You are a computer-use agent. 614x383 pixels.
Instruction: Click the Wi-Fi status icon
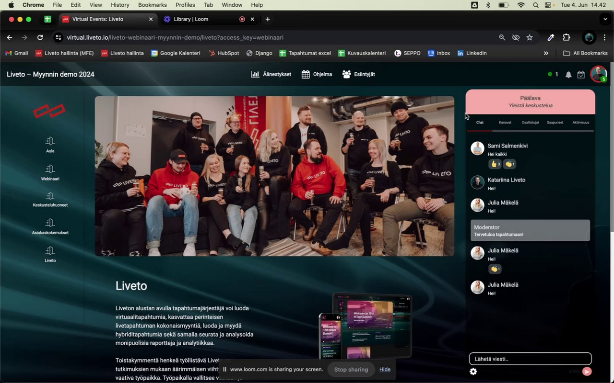tap(521, 5)
